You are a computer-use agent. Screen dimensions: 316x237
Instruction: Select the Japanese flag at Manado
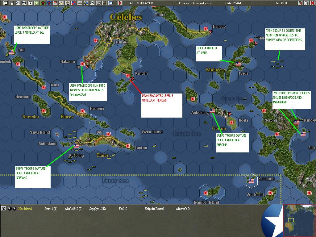206,29
